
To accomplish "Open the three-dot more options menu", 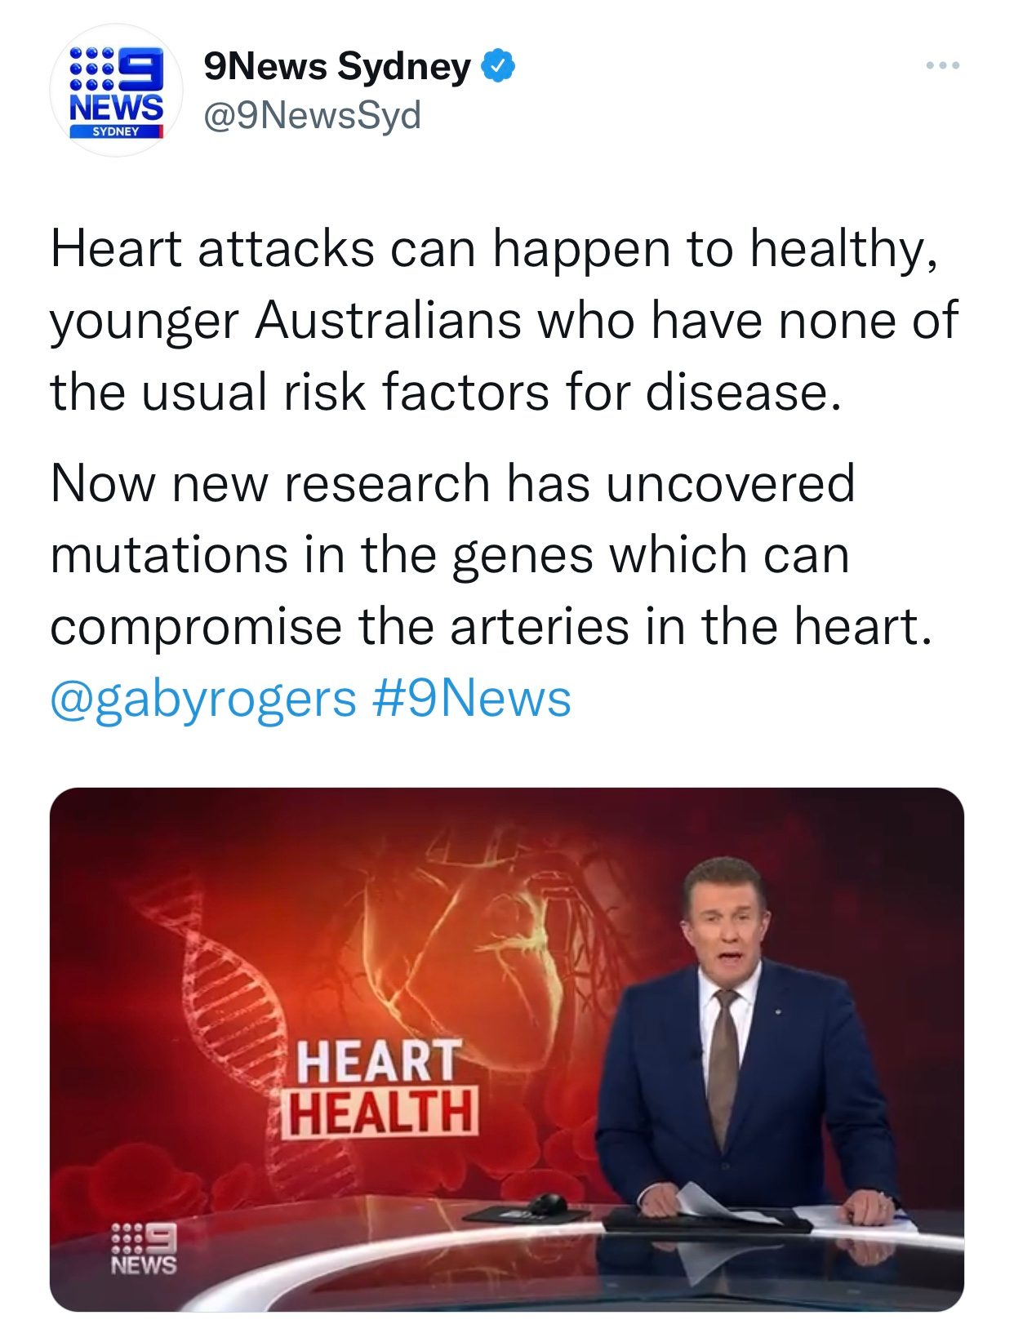I will 943,65.
